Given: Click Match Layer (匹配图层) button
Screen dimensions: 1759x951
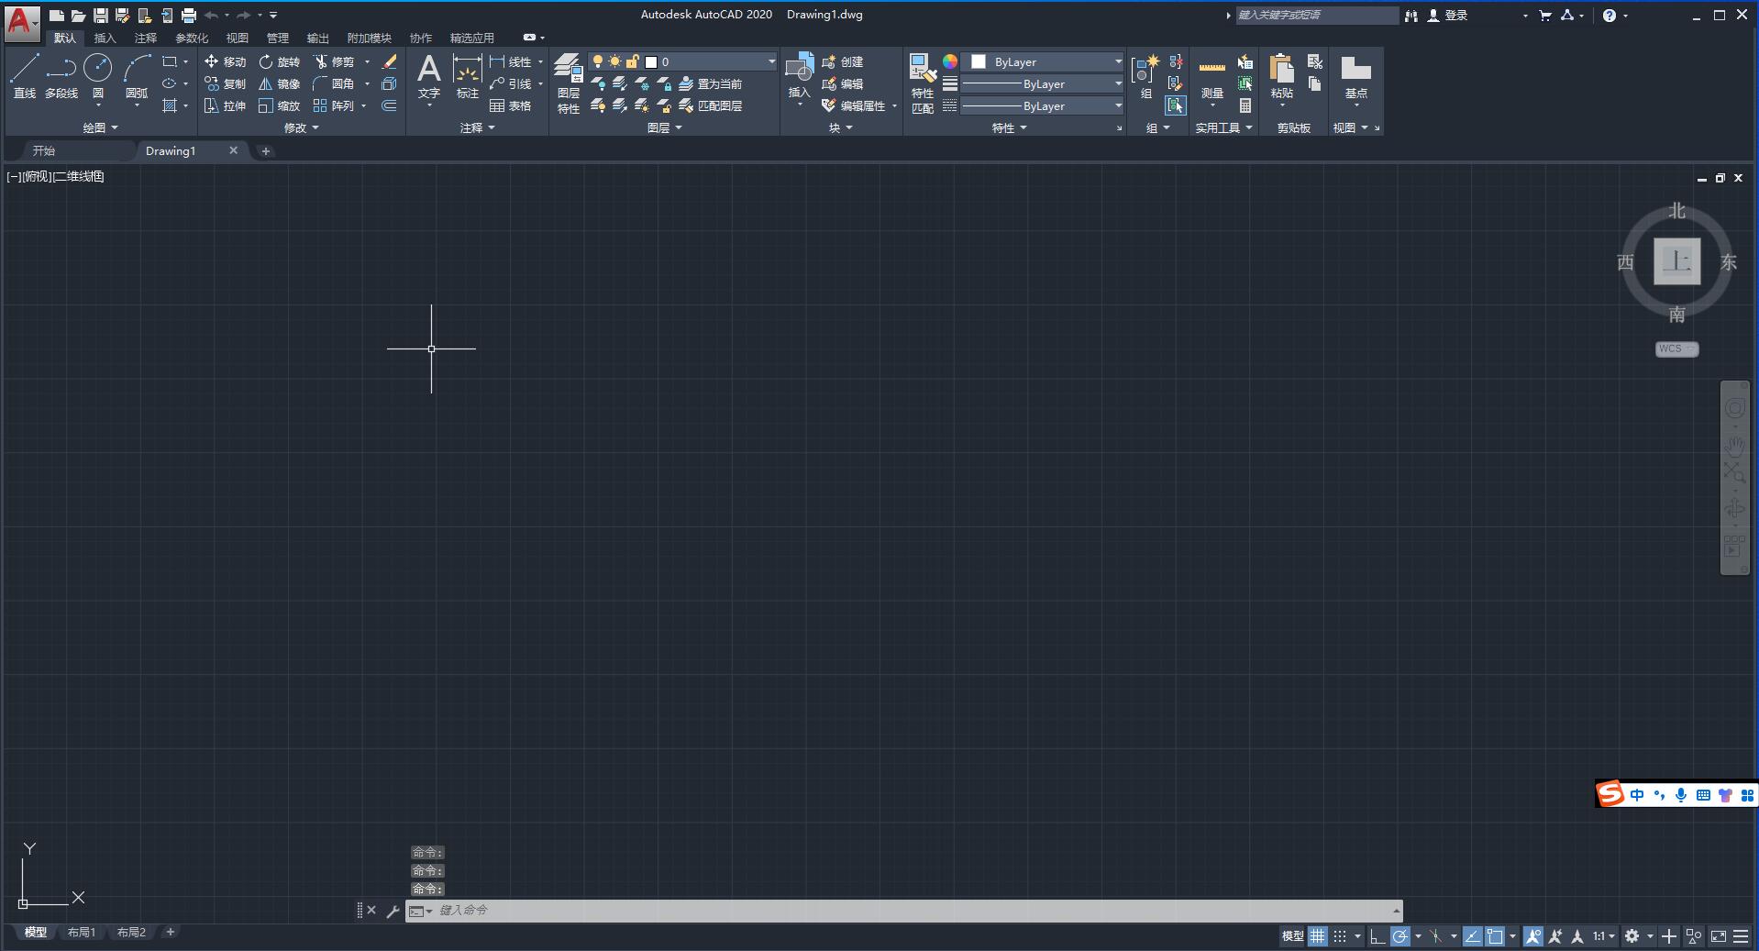Looking at the screenshot, I should point(711,105).
